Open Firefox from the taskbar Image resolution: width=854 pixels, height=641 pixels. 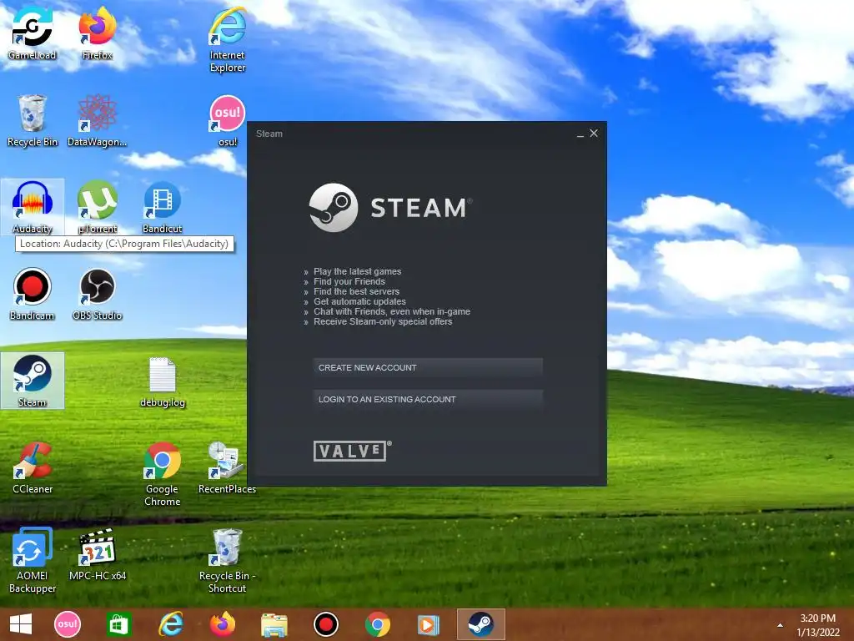pyautogui.click(x=222, y=624)
